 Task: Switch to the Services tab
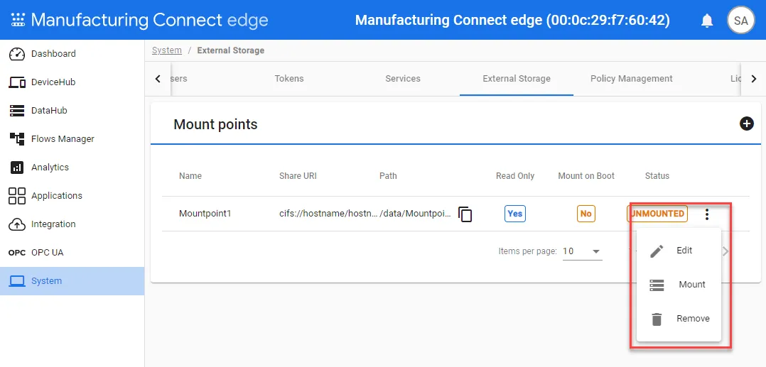[402, 79]
